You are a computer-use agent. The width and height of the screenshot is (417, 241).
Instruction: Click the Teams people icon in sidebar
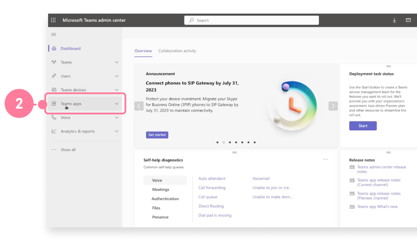(54, 62)
